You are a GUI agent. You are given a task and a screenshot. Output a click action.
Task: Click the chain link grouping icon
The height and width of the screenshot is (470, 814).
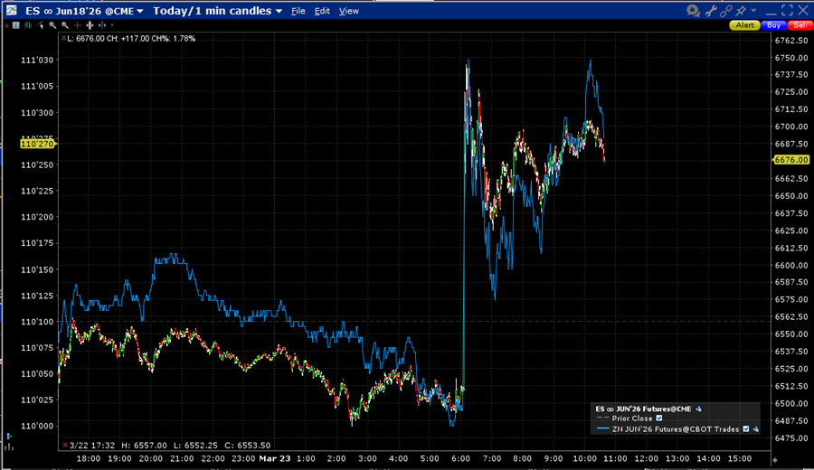[x=727, y=11]
